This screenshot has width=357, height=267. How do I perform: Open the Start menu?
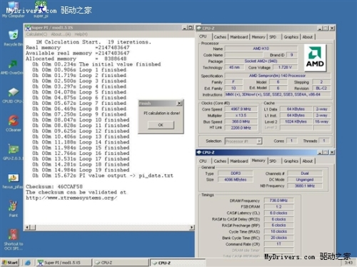(10, 263)
